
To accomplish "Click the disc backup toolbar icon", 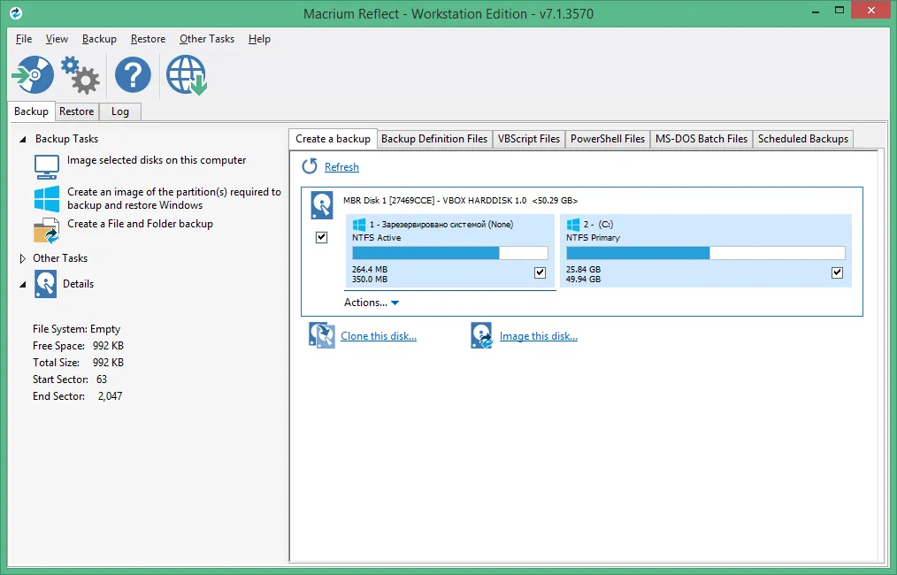I will [33, 74].
